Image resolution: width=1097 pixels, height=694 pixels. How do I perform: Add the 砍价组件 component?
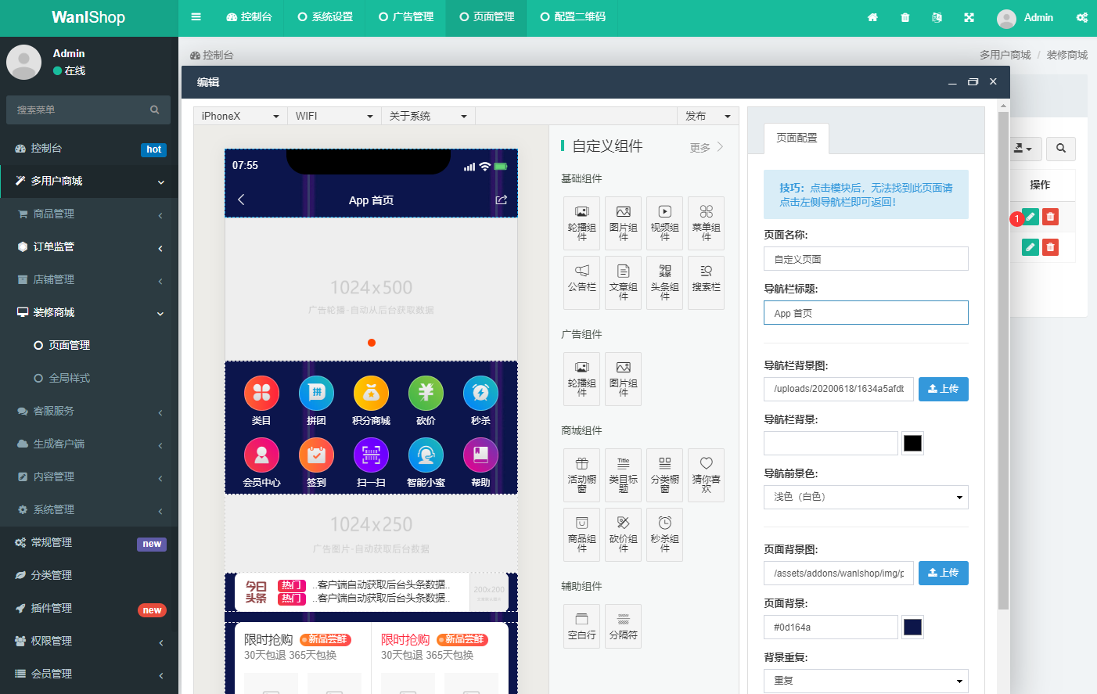point(623,534)
